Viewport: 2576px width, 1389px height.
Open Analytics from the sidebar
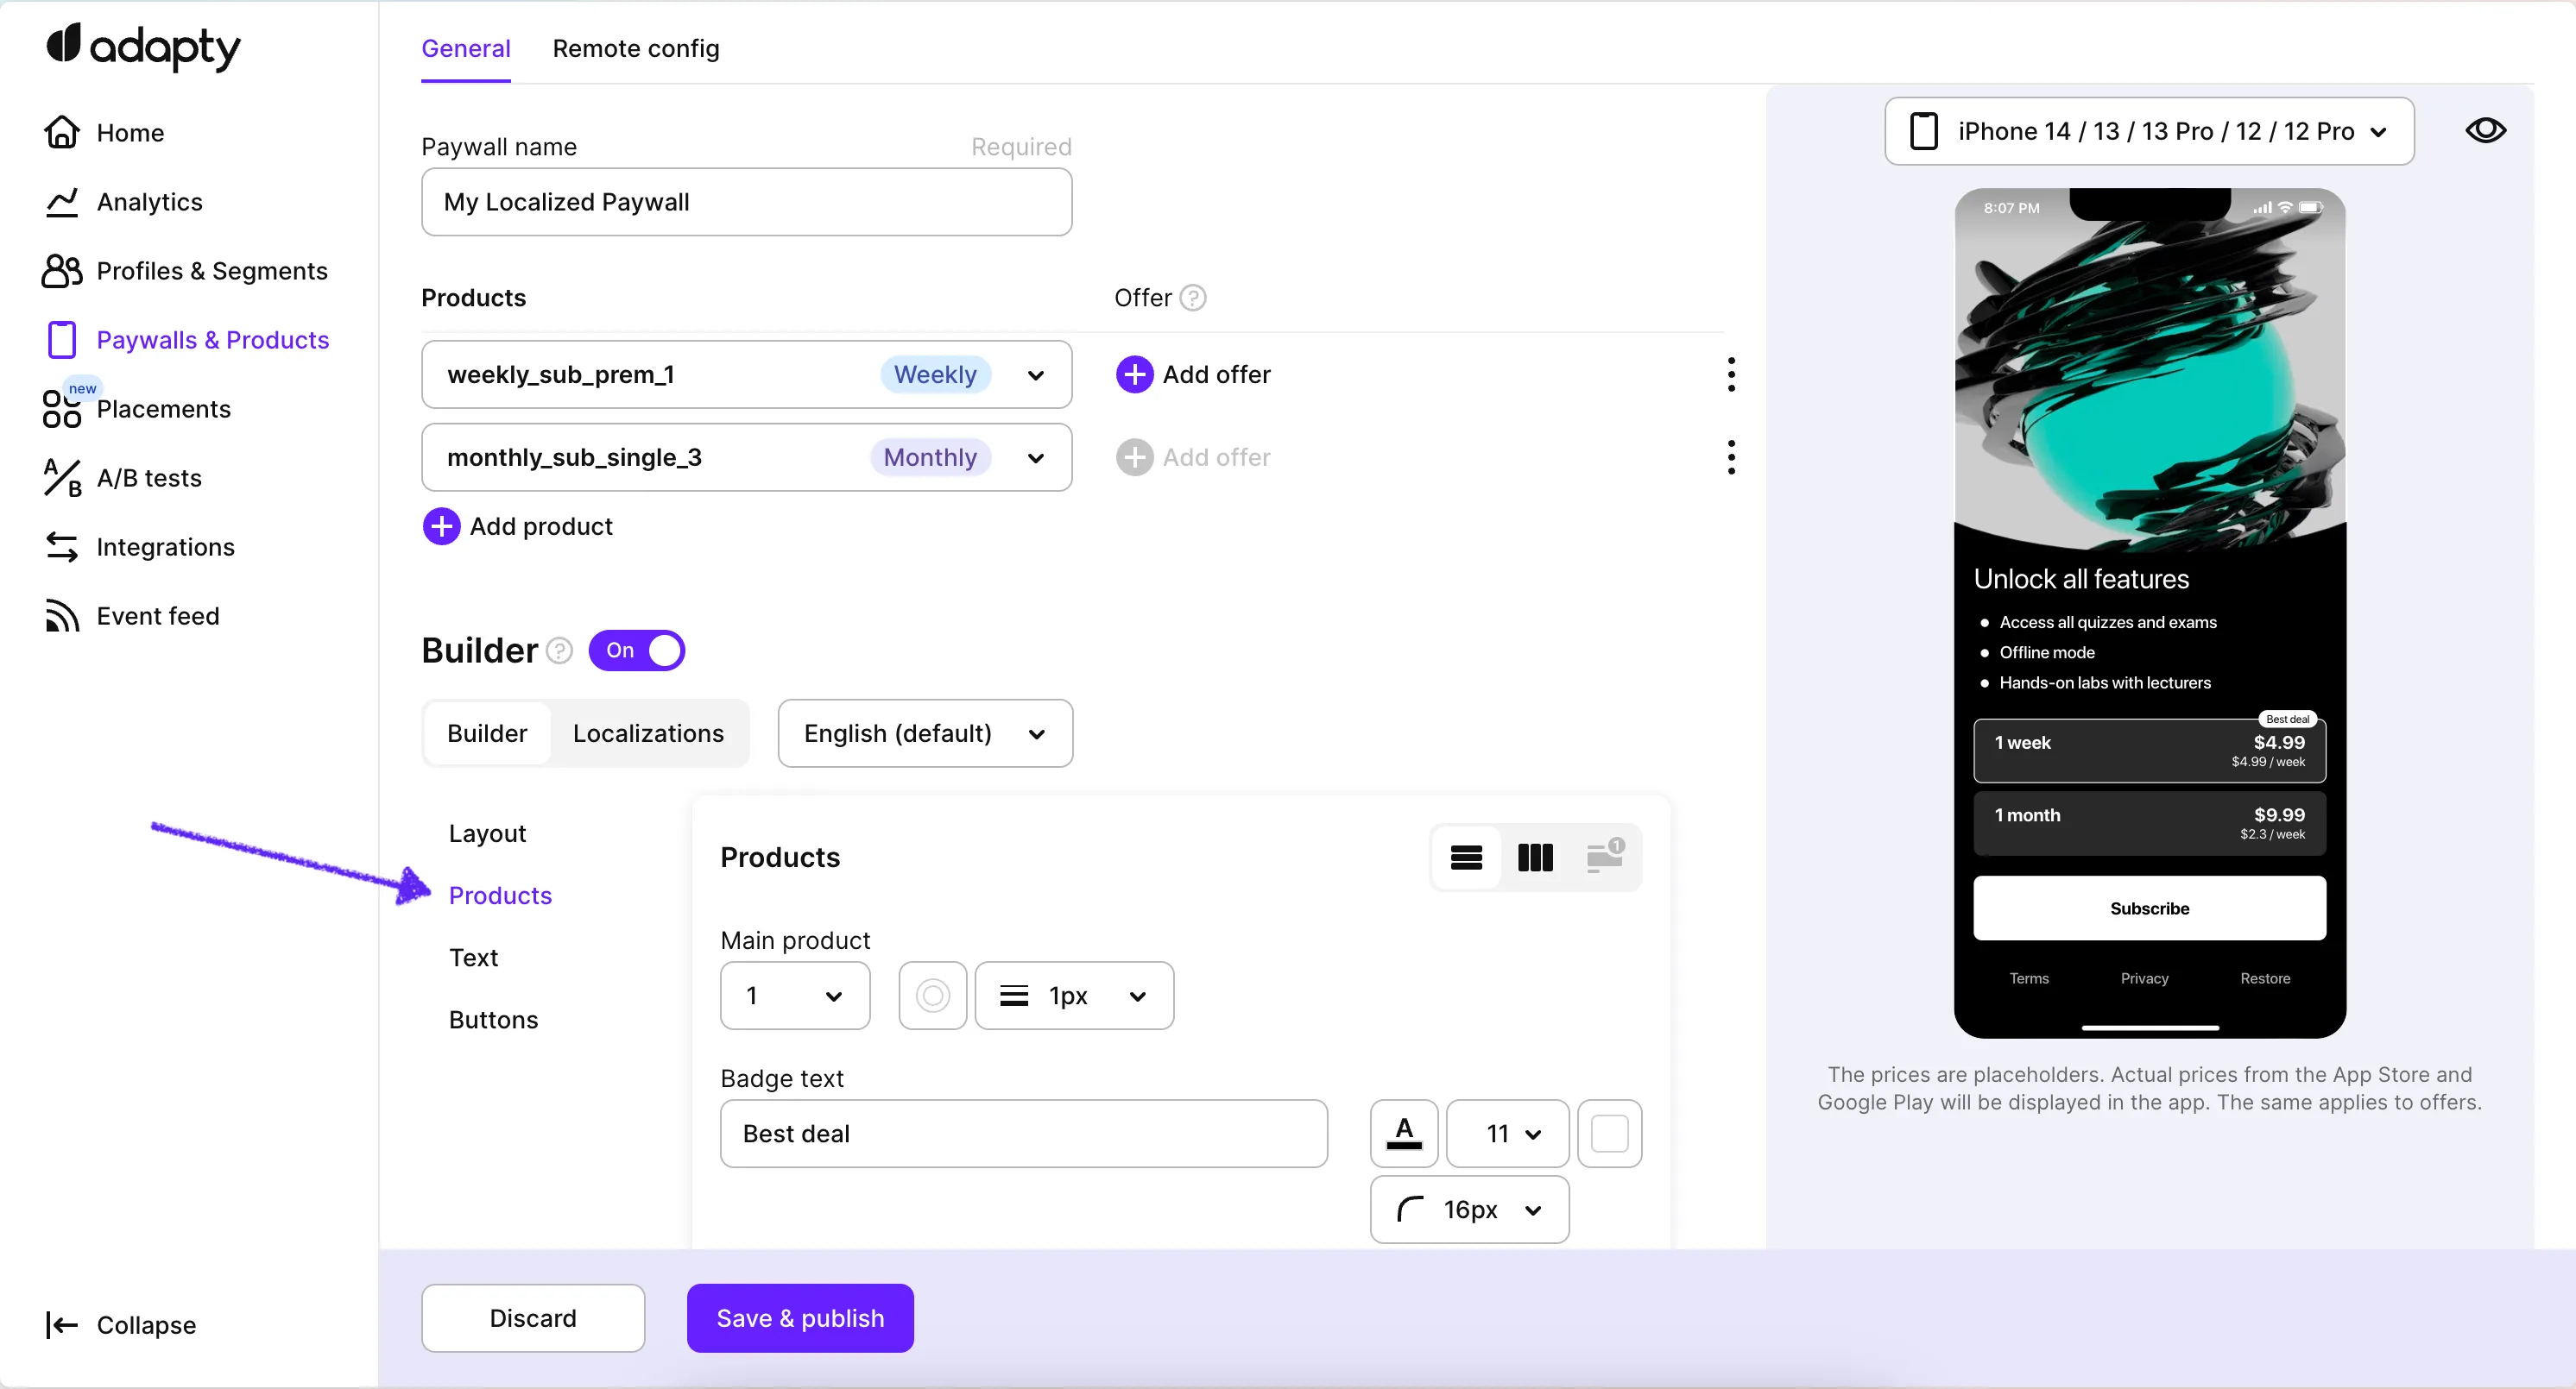click(x=149, y=202)
